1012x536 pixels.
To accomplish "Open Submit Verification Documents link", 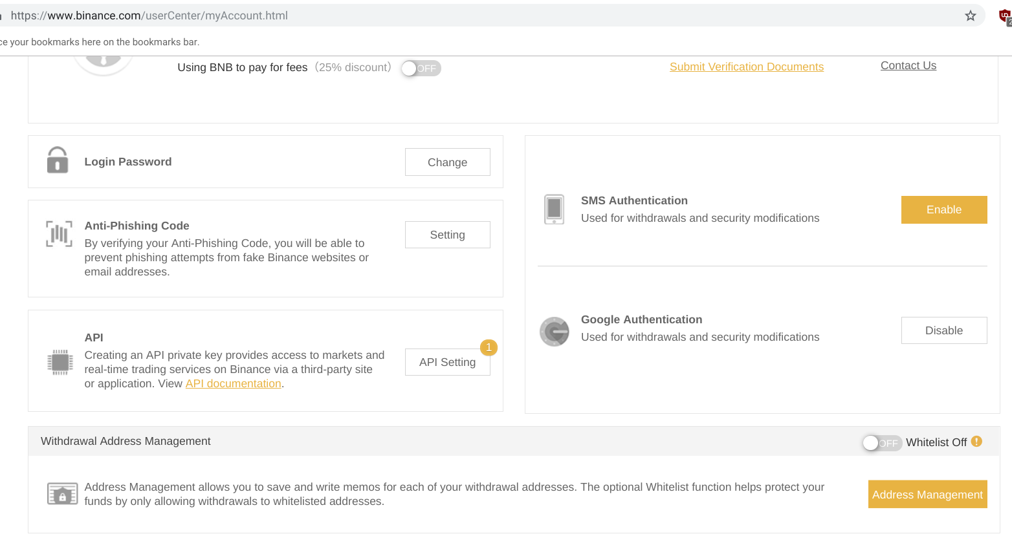I will pos(747,67).
